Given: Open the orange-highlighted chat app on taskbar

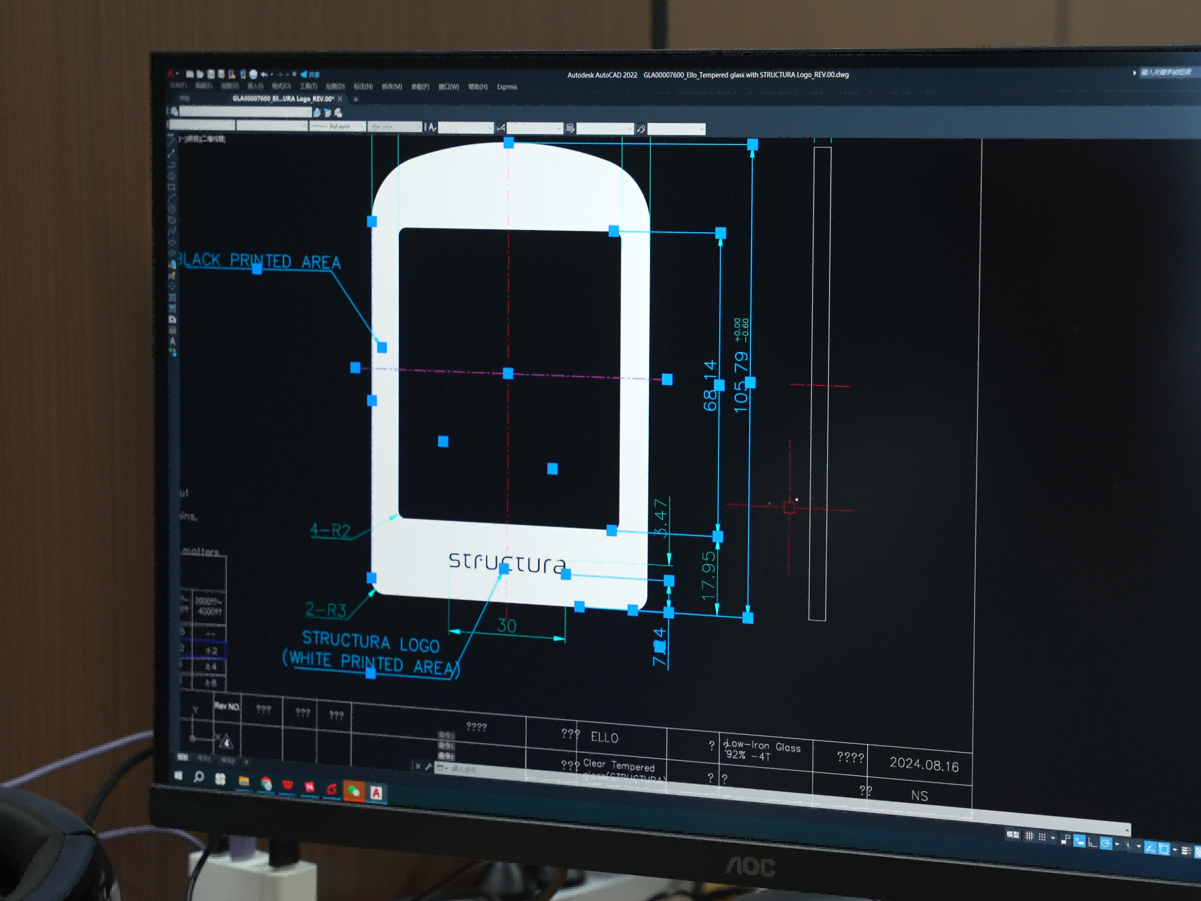Looking at the screenshot, I should click(354, 791).
